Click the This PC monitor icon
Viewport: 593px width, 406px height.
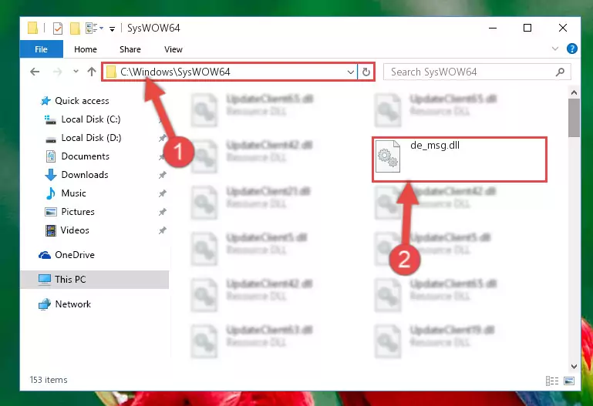point(45,280)
